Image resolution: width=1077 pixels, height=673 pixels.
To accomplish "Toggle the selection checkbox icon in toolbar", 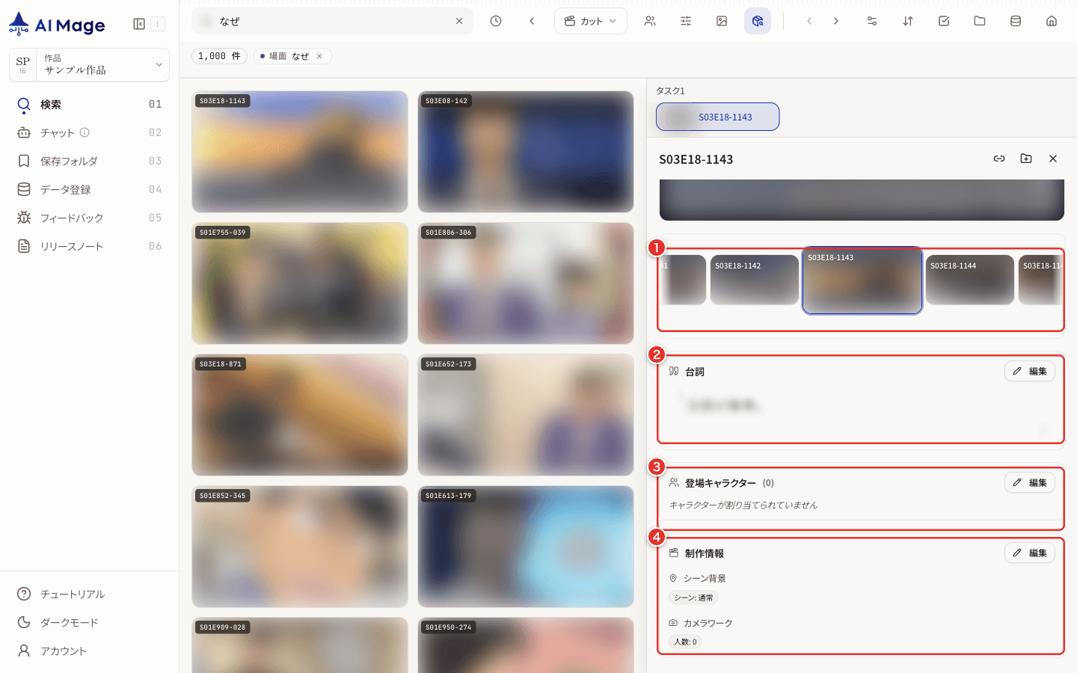I will (x=944, y=21).
